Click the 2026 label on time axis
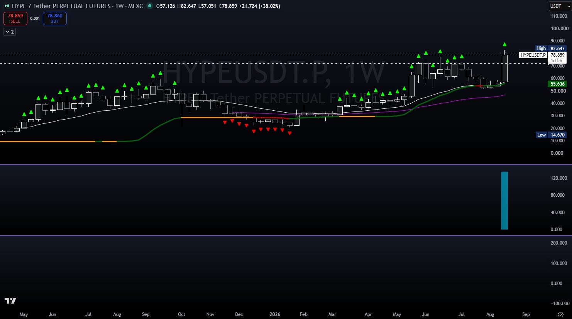This screenshot has width=572, height=319. 275,314
